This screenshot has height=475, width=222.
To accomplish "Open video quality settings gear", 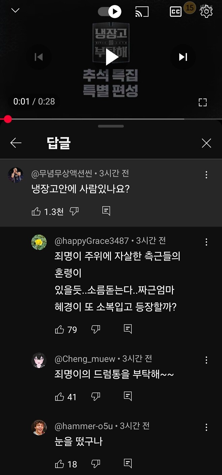I will coord(206,11).
